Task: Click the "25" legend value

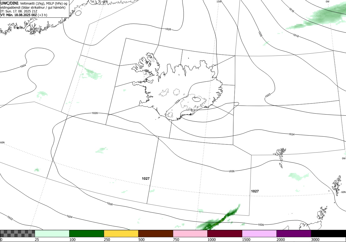Action: 37,240
